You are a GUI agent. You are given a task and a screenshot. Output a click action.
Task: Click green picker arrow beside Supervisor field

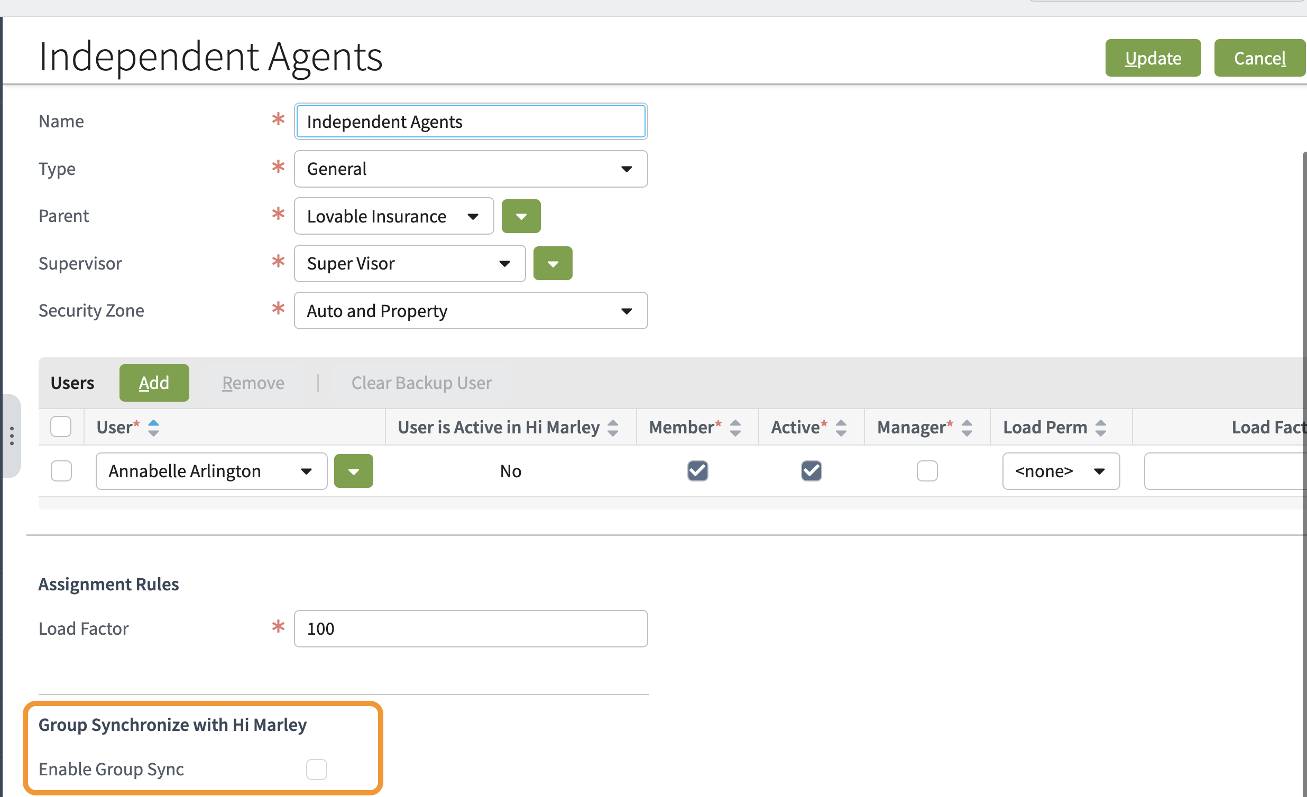553,264
